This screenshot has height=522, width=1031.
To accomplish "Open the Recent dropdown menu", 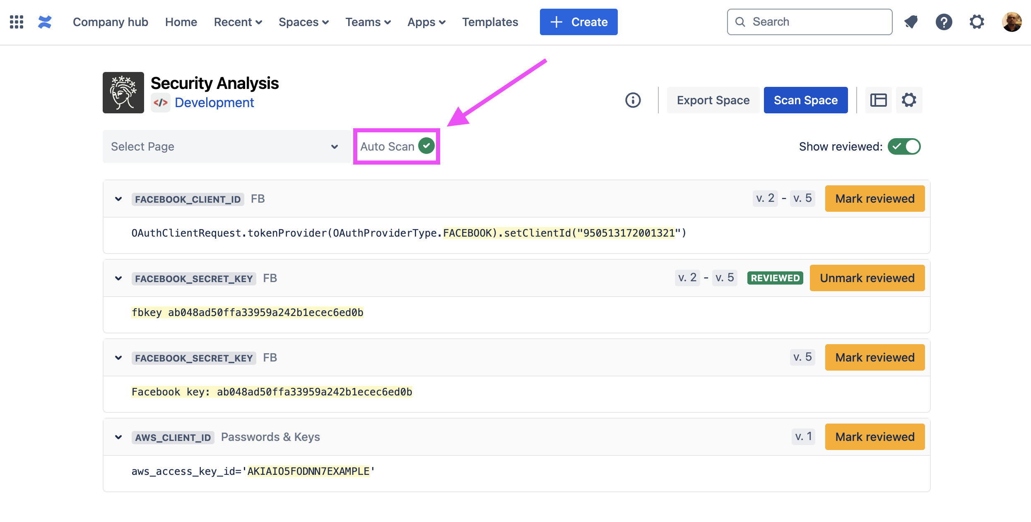I will point(238,22).
